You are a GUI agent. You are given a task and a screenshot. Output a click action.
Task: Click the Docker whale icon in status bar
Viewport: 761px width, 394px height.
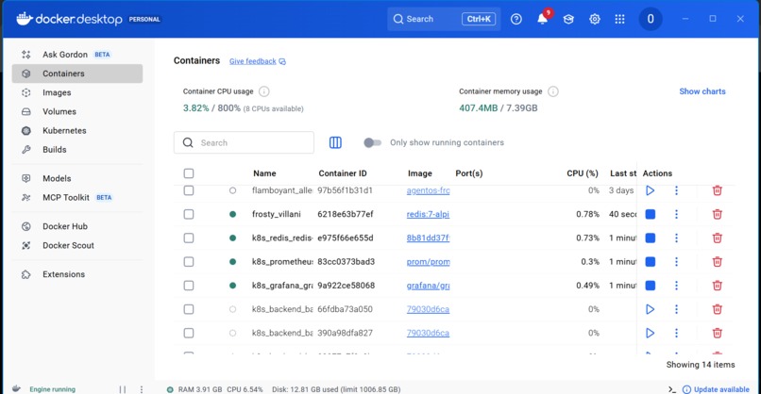(16, 388)
